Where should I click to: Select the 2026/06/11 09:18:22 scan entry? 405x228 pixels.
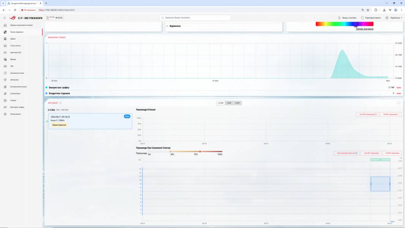point(90,121)
